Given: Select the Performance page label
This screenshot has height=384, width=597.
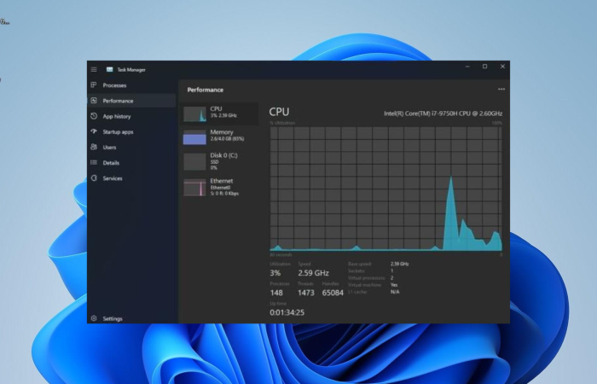Looking at the screenshot, I should pos(118,101).
